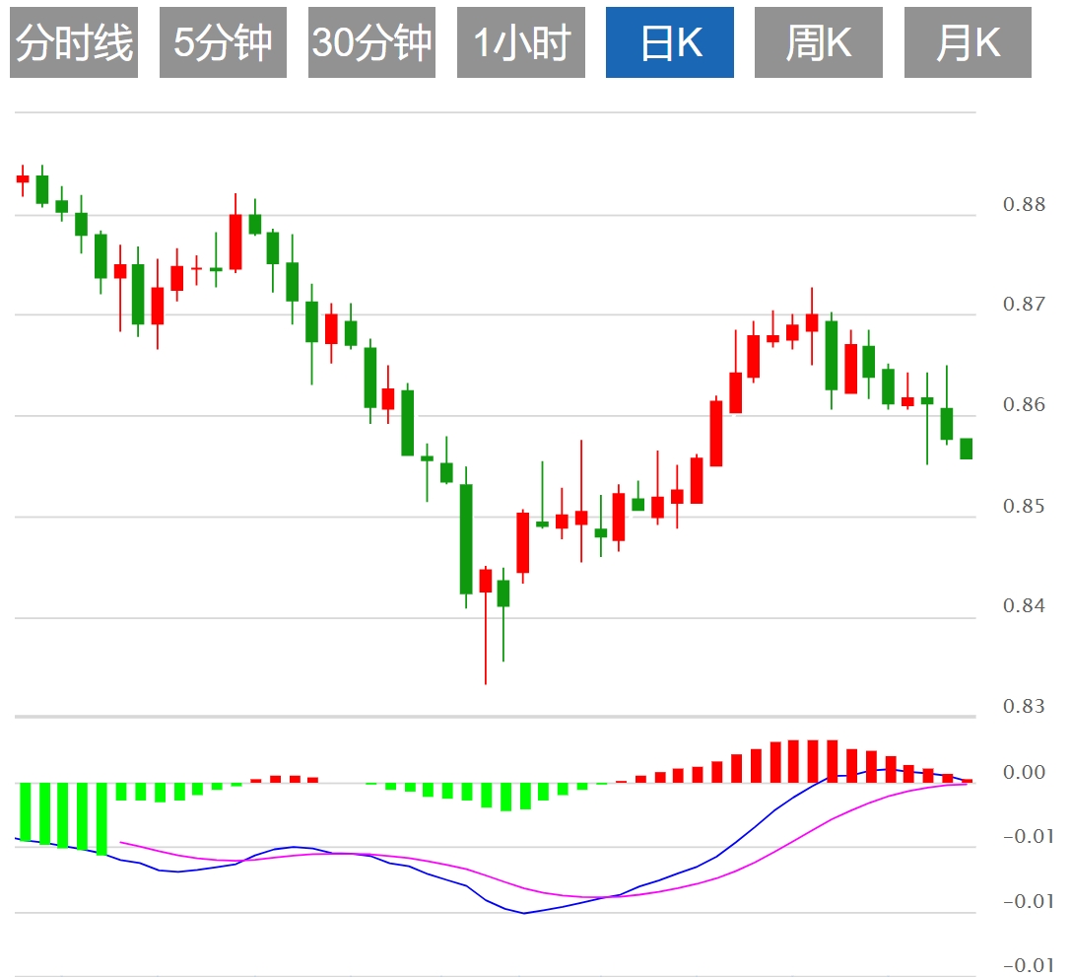This screenshot has height=977, width=1071.
Task: Select the rightmost candlestick on the chart
Action: [x=967, y=449]
